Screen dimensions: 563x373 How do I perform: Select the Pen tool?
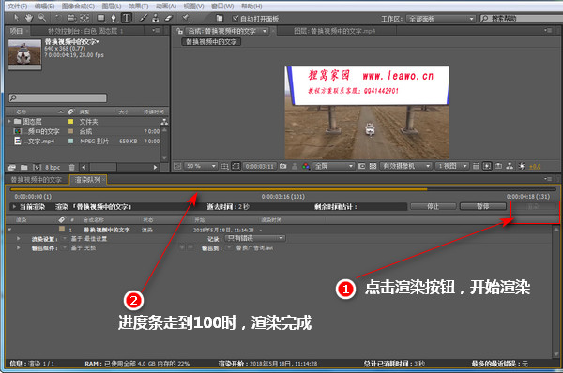pos(114,18)
